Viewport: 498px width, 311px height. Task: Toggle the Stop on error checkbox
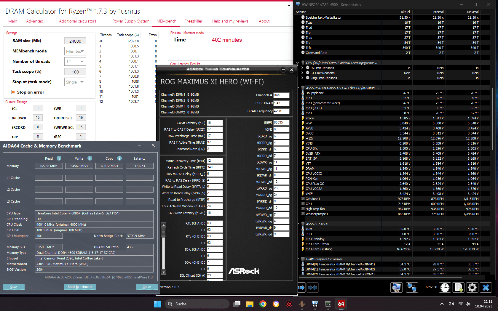point(13,92)
